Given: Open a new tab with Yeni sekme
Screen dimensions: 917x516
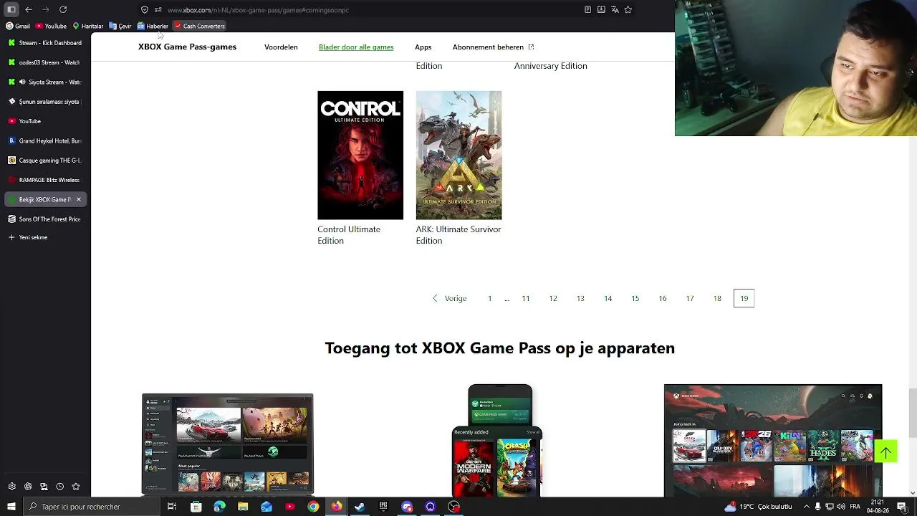Looking at the screenshot, I should 45,237.
